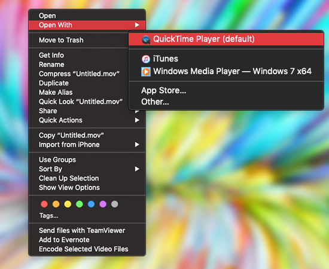Select Add to Evernote
The width and height of the screenshot is (329, 269).
[x=87, y=240]
